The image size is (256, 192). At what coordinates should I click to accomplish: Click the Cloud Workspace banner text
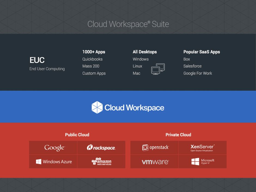pyautogui.click(x=134, y=108)
